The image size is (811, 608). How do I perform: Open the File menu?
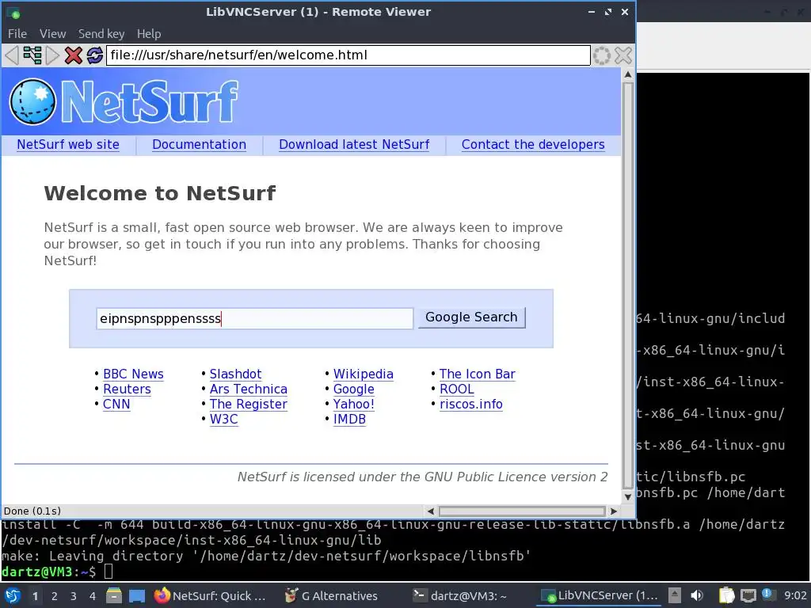(17, 33)
